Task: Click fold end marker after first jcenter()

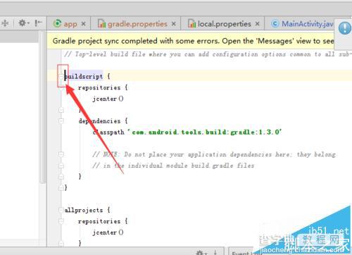Action: [x=61, y=110]
